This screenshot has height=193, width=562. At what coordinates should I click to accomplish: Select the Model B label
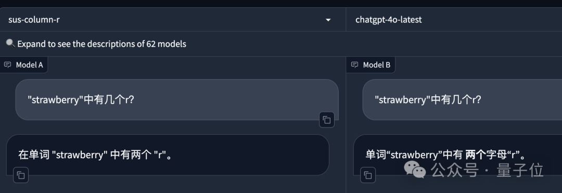(x=377, y=65)
